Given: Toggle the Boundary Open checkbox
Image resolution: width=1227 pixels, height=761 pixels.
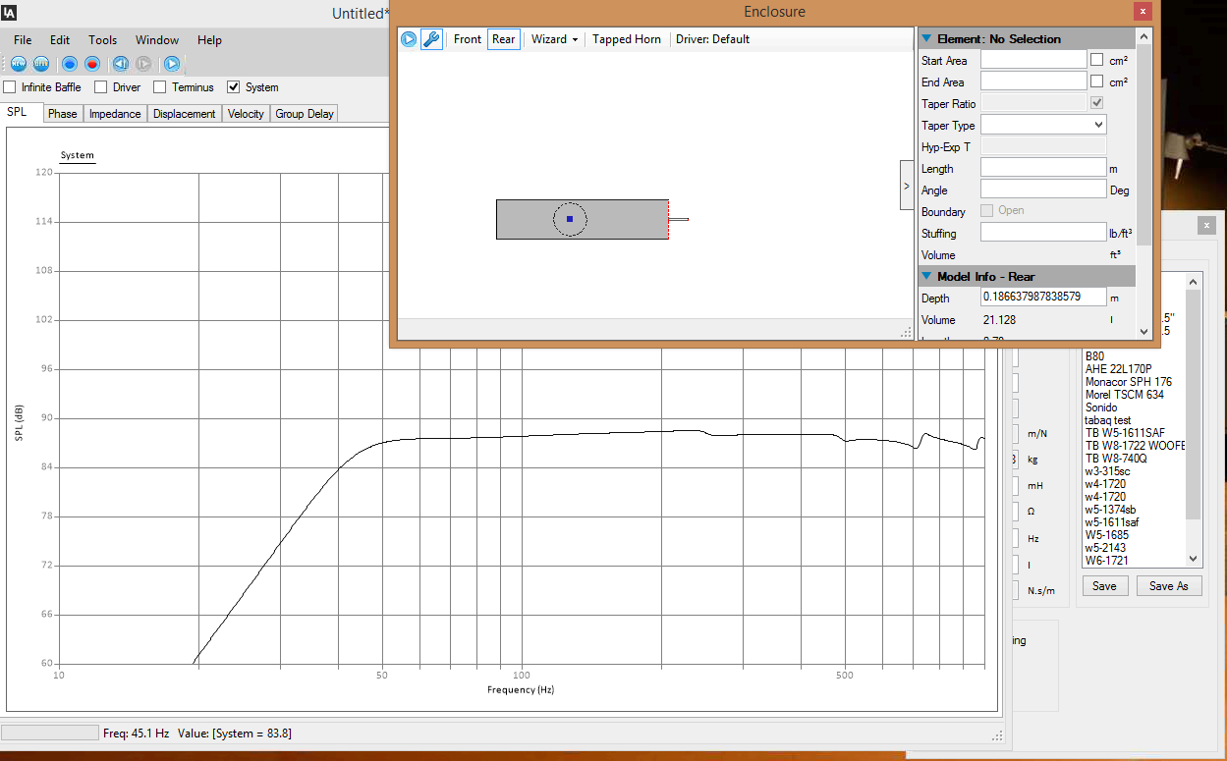Looking at the screenshot, I should pos(986,210).
